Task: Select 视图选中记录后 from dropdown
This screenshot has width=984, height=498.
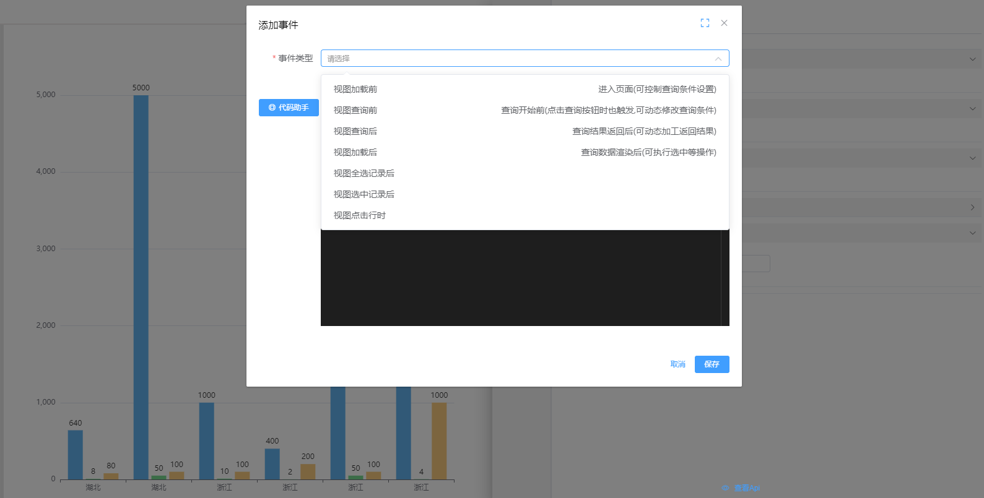Action: [x=364, y=195]
